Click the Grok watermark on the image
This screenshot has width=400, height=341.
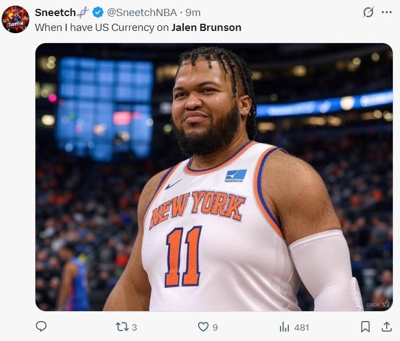[x=377, y=304]
